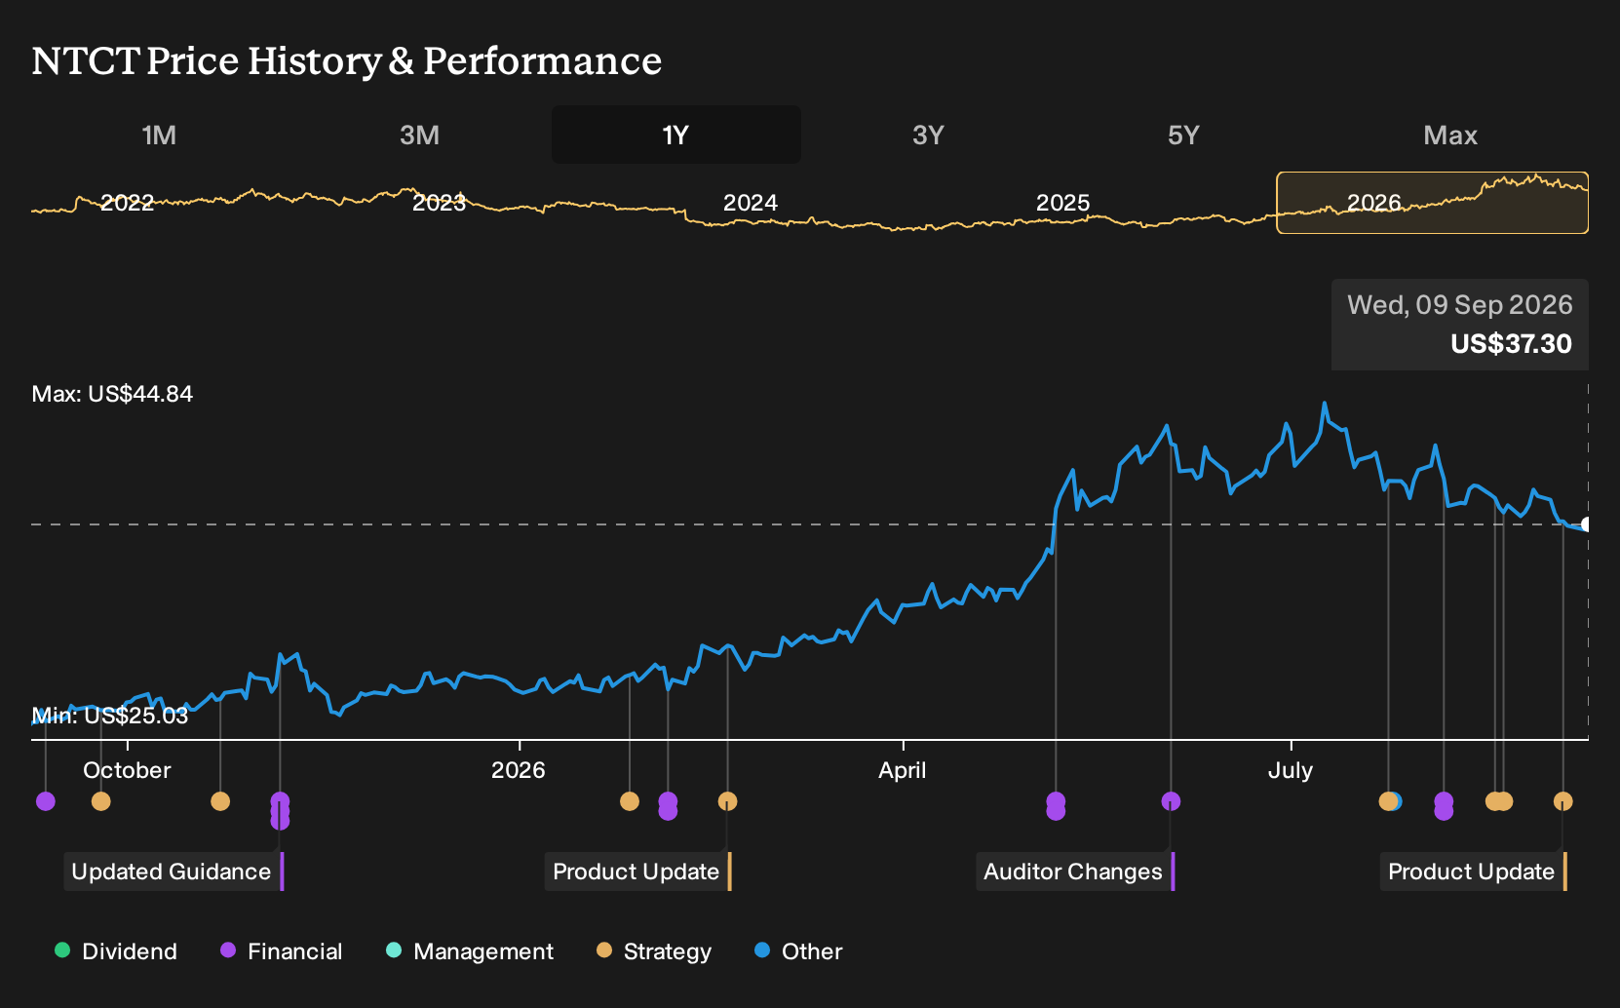Click the 'Min: US$25.03' label
Image resolution: width=1620 pixels, height=1008 pixels.
110,716
